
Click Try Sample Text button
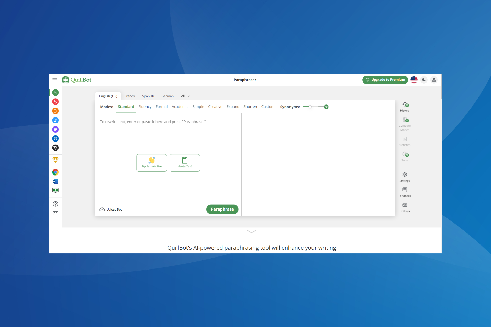coord(152,163)
